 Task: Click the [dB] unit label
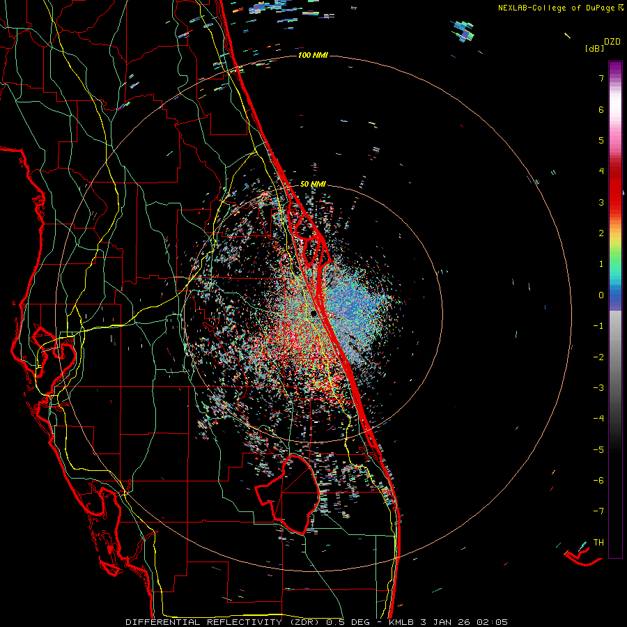pyautogui.click(x=594, y=48)
